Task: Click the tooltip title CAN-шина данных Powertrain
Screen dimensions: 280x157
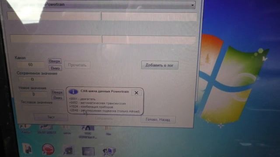Action: tap(105, 92)
